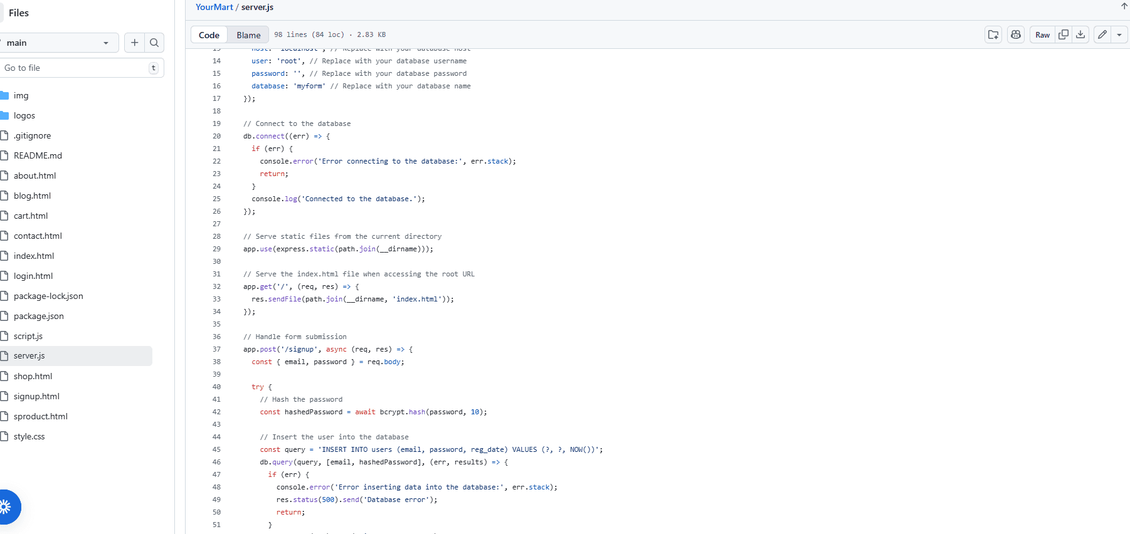Open index.html in file tree
The width and height of the screenshot is (1130, 534).
click(x=34, y=256)
